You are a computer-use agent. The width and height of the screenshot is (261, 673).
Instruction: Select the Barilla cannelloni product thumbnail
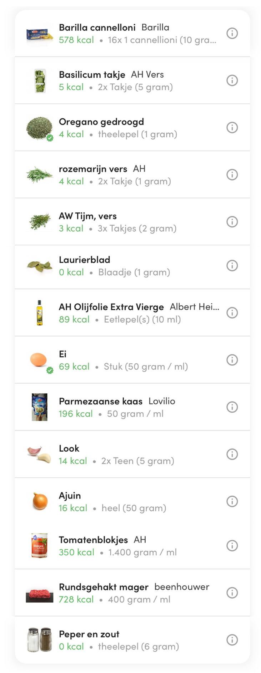pos(39,35)
